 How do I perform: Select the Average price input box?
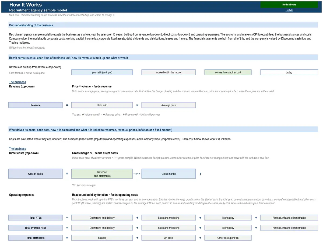coord(168,105)
